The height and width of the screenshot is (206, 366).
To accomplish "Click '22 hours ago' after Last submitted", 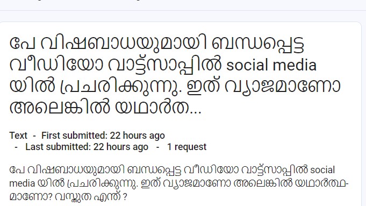I will [x=121, y=147].
